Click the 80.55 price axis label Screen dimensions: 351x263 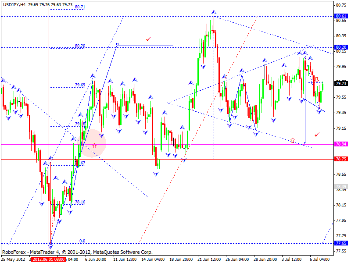[x=341, y=20]
